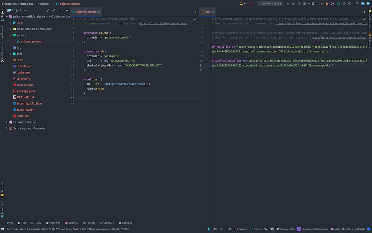Click the Git update project arrow

click(x=327, y=4)
